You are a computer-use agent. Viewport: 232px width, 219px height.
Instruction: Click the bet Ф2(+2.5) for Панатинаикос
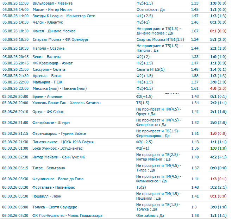144,142
